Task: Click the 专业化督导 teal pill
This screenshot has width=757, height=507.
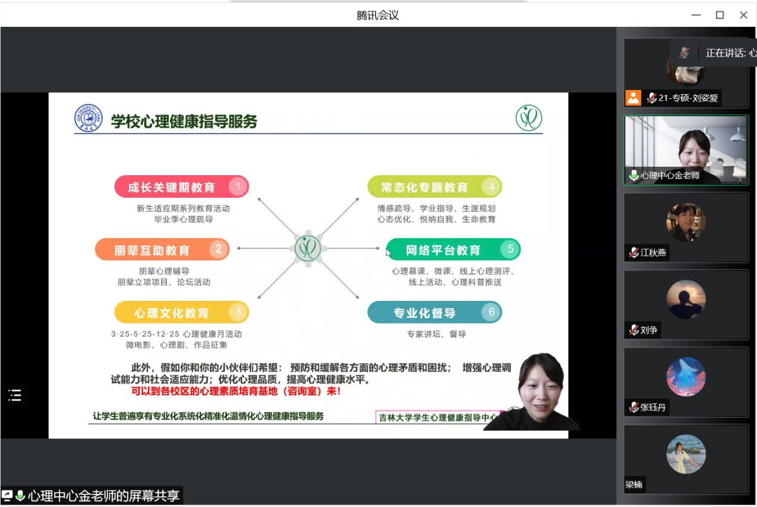Action: tap(434, 312)
